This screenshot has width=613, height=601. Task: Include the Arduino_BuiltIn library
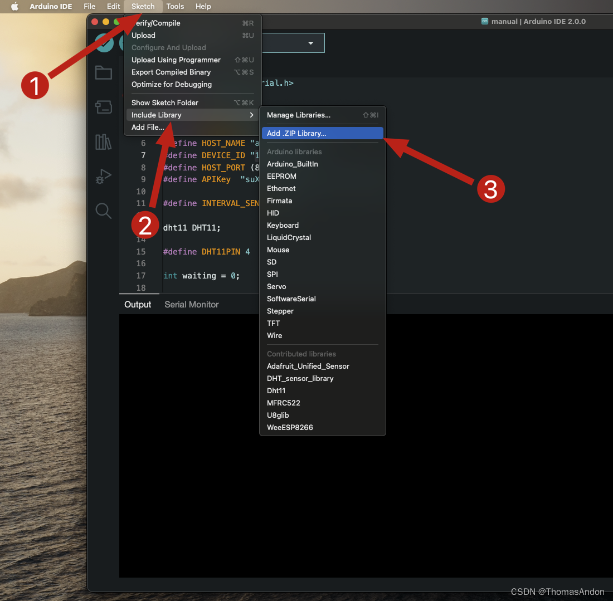(x=323, y=164)
